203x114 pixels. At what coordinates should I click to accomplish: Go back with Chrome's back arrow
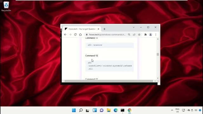point(65,35)
